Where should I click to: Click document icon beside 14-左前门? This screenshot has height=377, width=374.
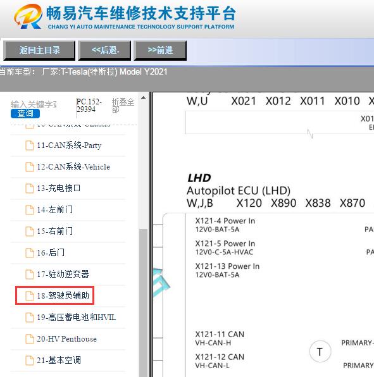tap(30, 209)
